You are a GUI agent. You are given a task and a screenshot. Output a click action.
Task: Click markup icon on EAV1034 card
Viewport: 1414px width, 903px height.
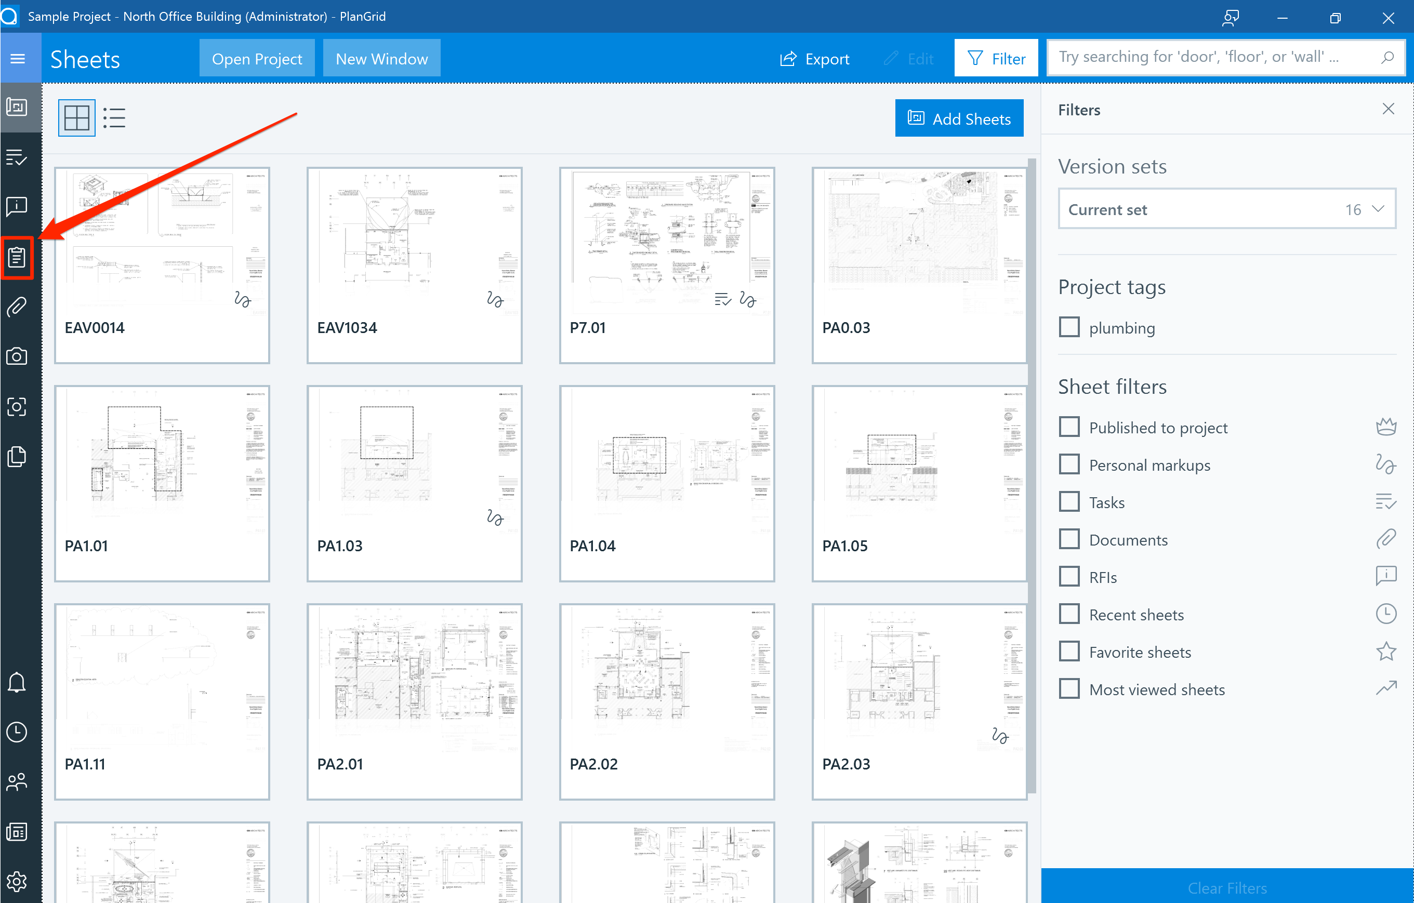click(495, 299)
